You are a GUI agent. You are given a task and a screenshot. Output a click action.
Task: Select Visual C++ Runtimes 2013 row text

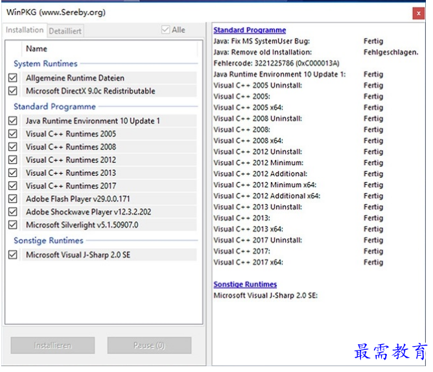[71, 172]
